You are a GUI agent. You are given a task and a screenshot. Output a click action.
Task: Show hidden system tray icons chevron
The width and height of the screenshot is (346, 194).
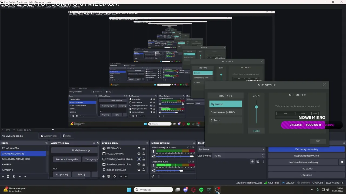[312, 190]
